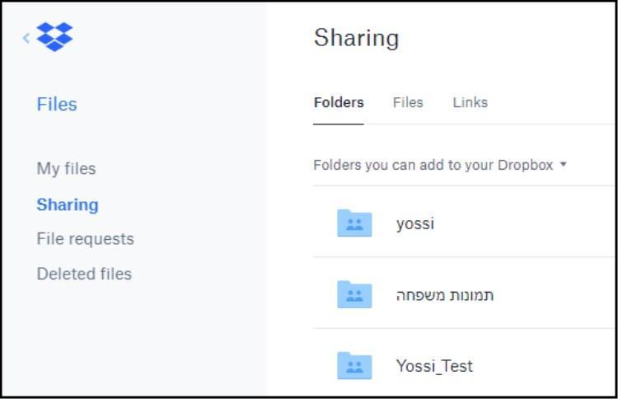Open the yossi folder name
The width and height of the screenshot is (618, 399).
click(415, 223)
